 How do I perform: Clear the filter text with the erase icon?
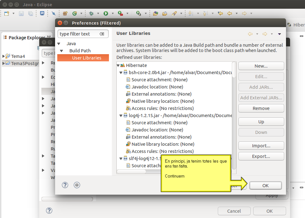(102, 34)
